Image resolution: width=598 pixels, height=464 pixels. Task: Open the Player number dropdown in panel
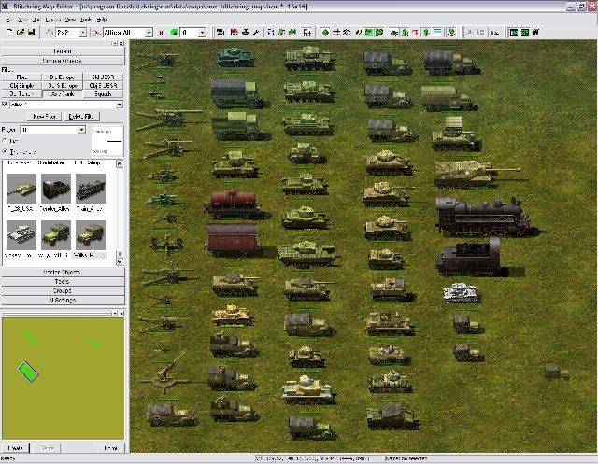82,130
